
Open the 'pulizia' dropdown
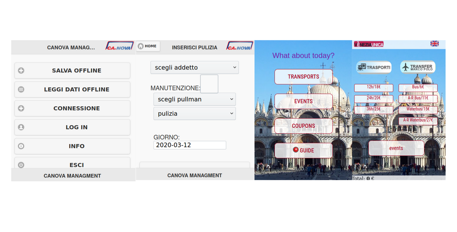194,113
